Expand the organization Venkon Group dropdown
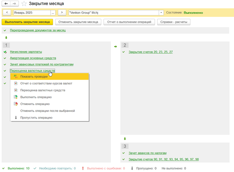Image resolution: width=234 pixels, height=172 pixels. point(161,13)
